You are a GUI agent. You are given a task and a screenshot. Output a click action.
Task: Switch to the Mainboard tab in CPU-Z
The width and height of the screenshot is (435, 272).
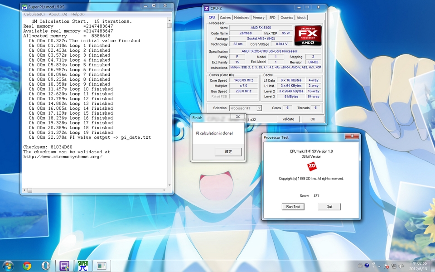(x=242, y=18)
